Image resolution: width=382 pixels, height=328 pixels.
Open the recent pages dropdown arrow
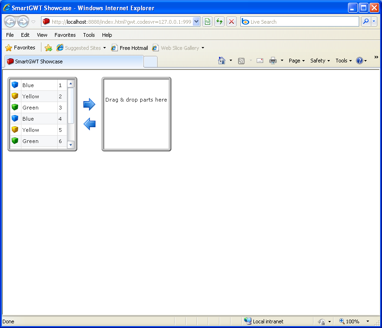click(34, 22)
